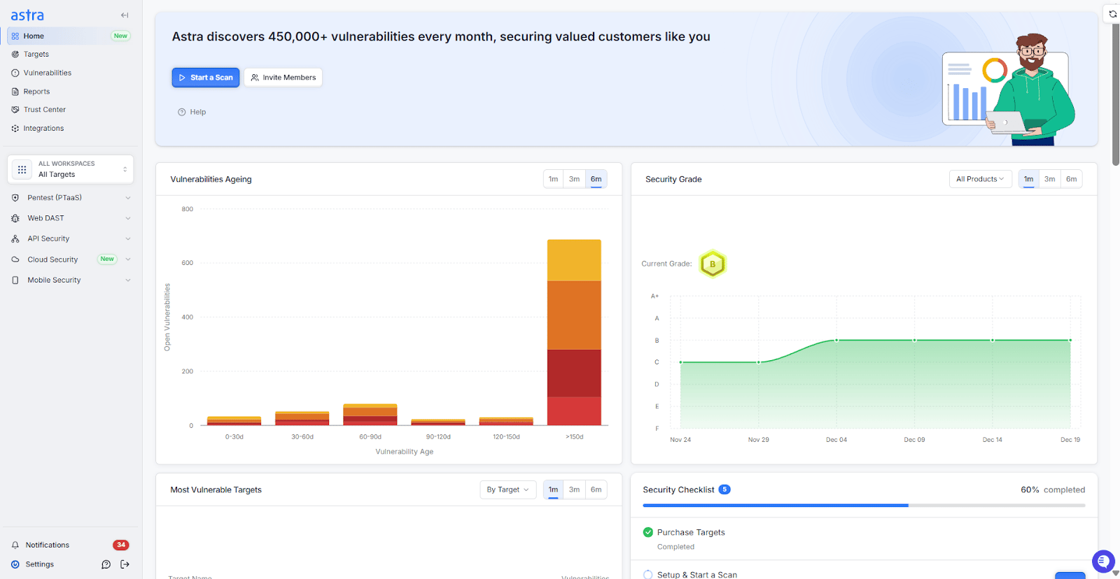This screenshot has width=1120, height=579.
Task: Click the Invite Members button
Action: click(283, 78)
